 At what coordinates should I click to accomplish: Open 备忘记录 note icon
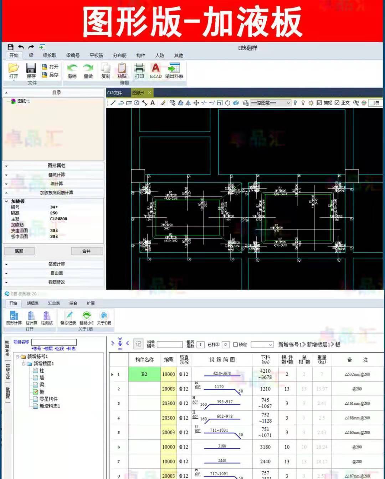point(68,318)
